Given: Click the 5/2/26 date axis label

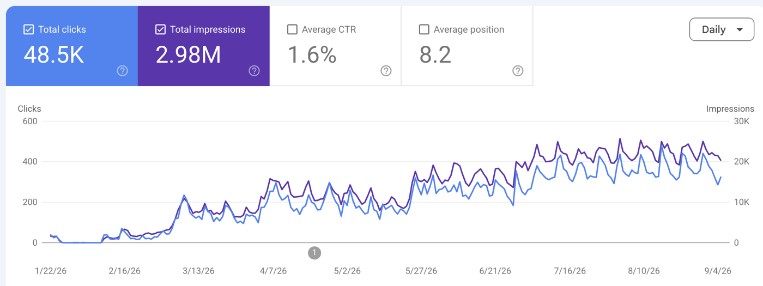Looking at the screenshot, I should [347, 271].
